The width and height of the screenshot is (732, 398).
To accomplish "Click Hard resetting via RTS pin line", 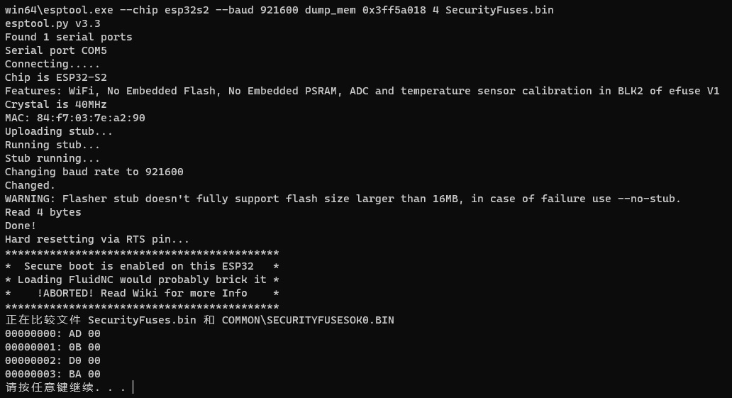I will [97, 239].
